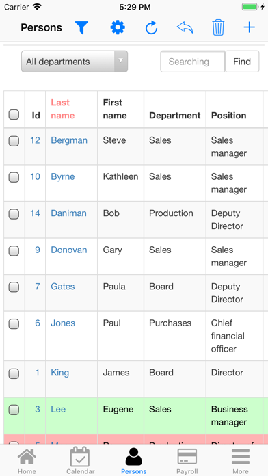Image resolution: width=268 pixels, height=476 pixels.
Task: Select the checkbox for Jones row
Action: click(x=14, y=324)
